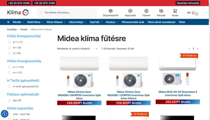Open the Klímaszerelés árak menu item

[x=133, y=22]
